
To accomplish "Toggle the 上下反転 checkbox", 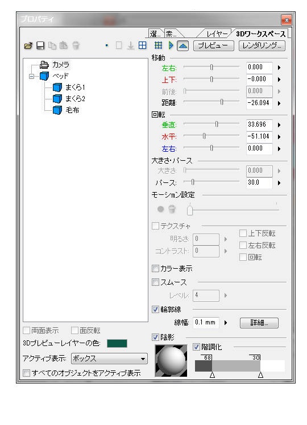I will 243,233.
